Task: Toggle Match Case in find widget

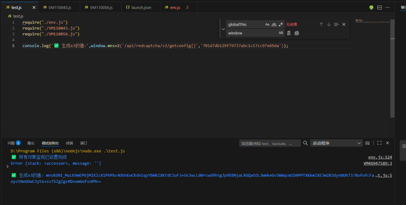Action: tap(267, 24)
